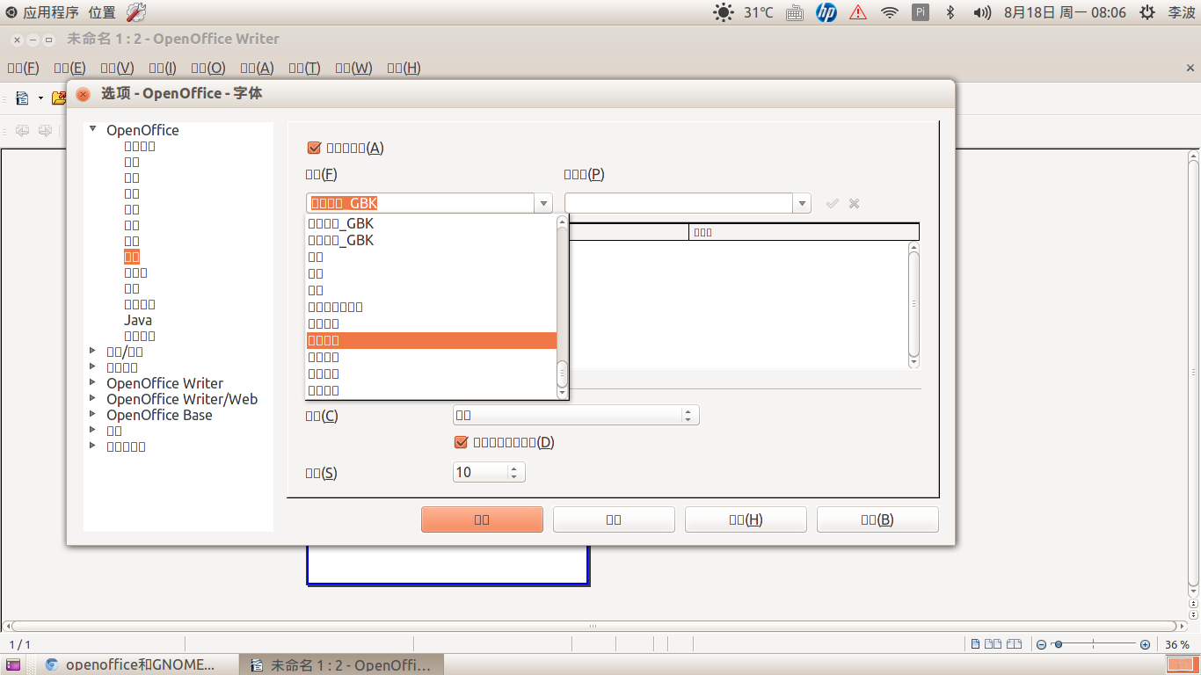Image resolution: width=1201 pixels, height=675 pixels.
Task: Open the (F) font combo box arrow
Action: tap(543, 203)
